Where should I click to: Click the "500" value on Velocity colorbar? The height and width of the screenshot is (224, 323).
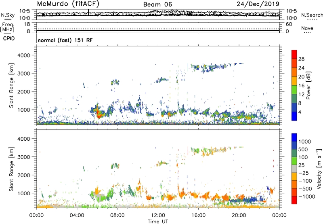tap(303, 149)
